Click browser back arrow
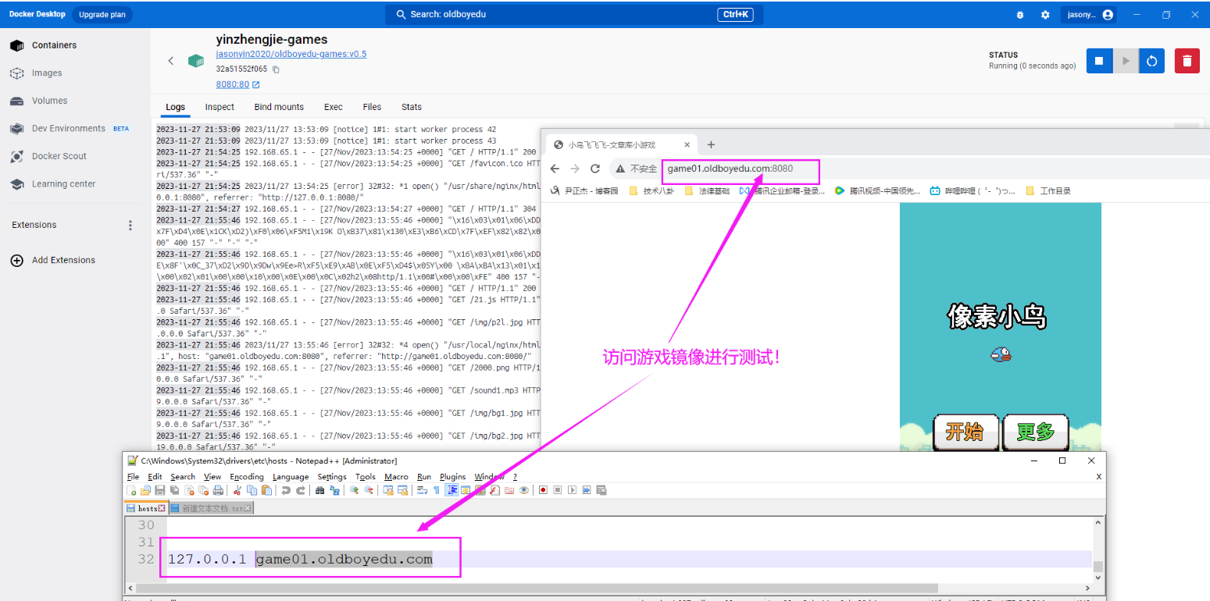1210x601 pixels. tap(555, 169)
